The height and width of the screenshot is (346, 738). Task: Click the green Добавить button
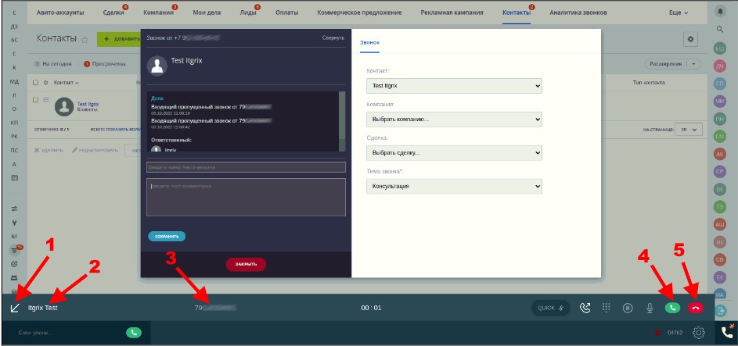tap(120, 39)
